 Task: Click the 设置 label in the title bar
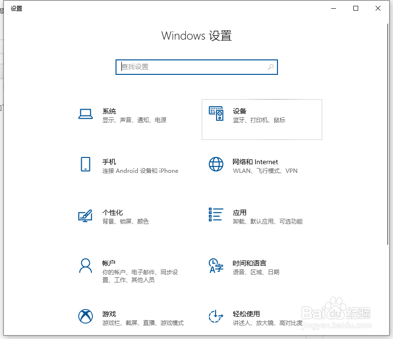point(17,8)
